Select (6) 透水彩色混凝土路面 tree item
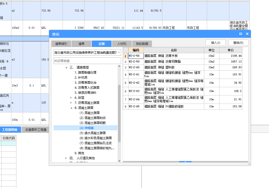Viewport: 269px width, 188px height. [96, 138]
